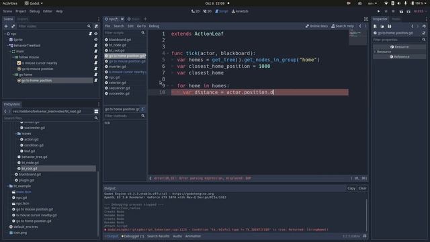Screen dimensions: 430x242
Task: Save the currently edited resource
Action: coord(390,26)
